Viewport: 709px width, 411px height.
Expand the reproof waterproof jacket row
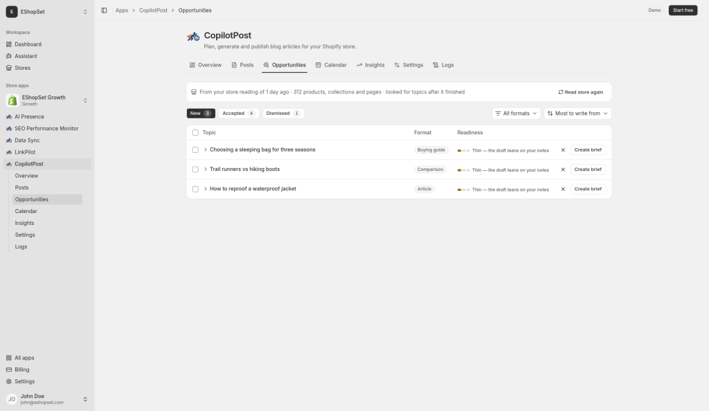pos(205,189)
